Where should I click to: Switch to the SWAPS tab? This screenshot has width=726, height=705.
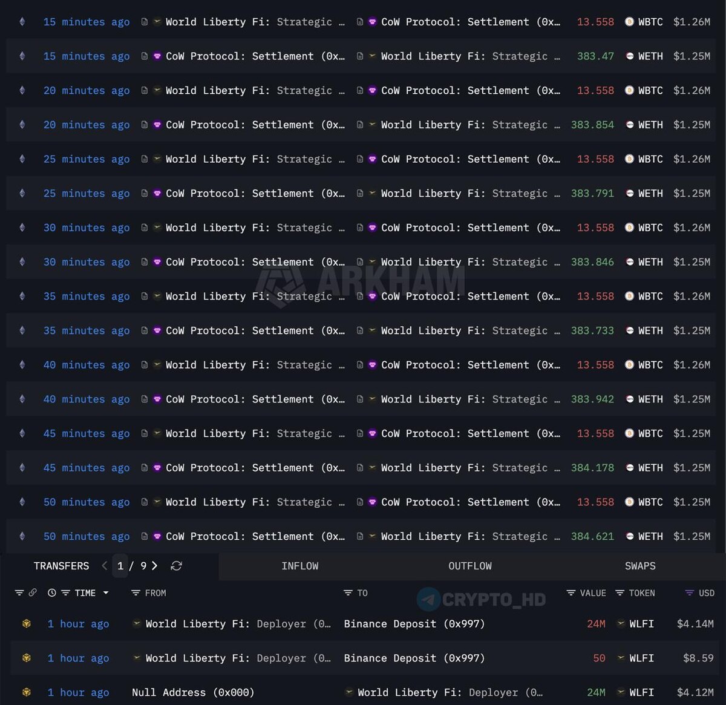[640, 566]
